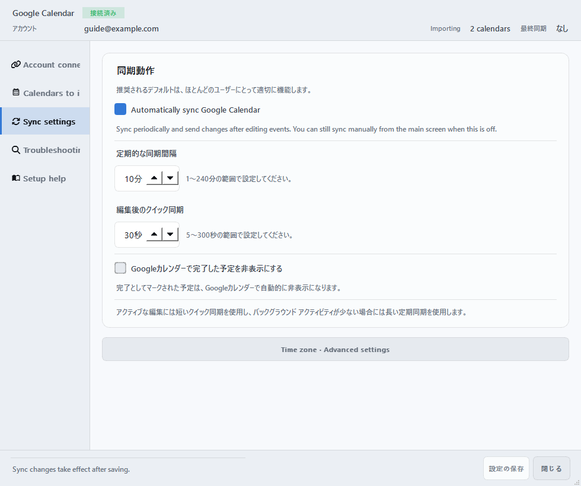Click the guide@example.com account text
This screenshot has width=581, height=486.
click(121, 28)
